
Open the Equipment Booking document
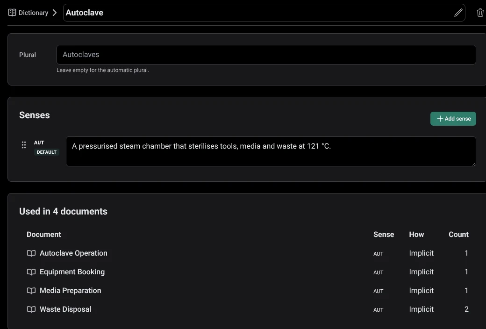(72, 272)
